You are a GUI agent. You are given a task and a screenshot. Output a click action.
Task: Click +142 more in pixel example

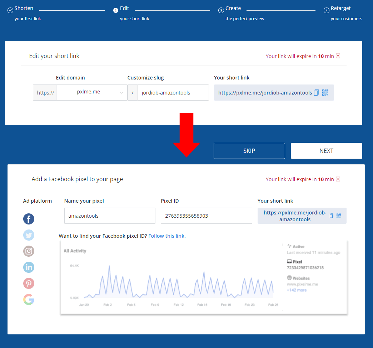297,290
